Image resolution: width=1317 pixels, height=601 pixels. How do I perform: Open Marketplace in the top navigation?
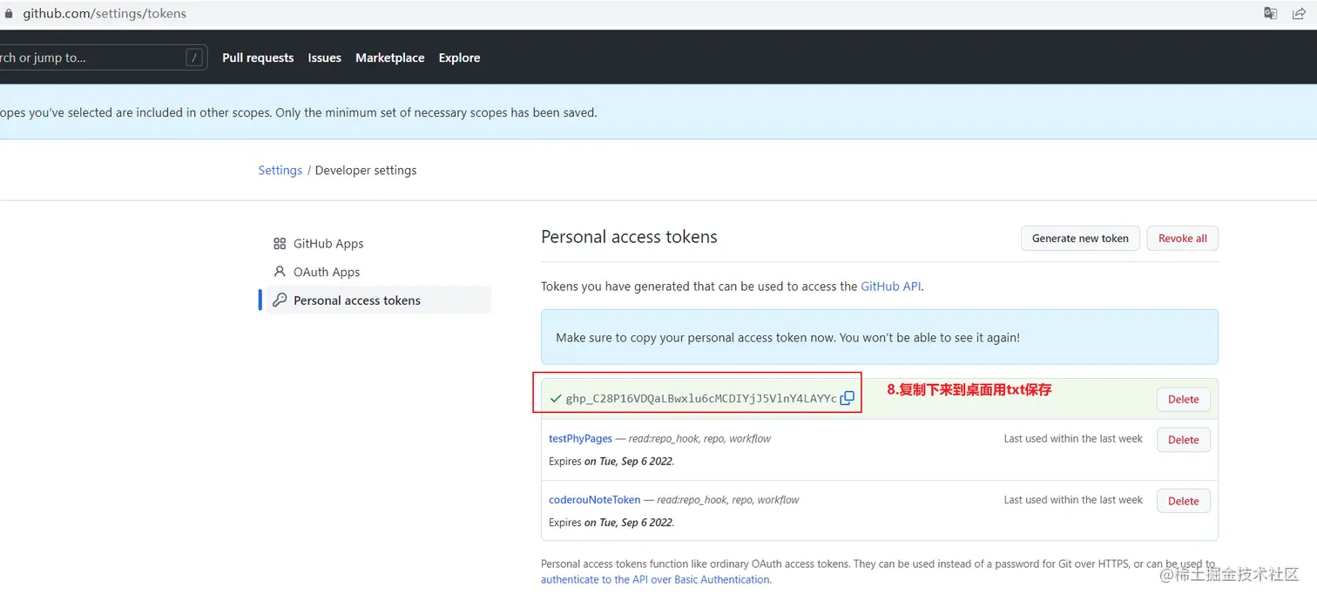pyautogui.click(x=389, y=57)
